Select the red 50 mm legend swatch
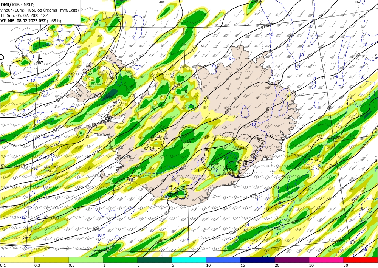 click(x=361, y=260)
